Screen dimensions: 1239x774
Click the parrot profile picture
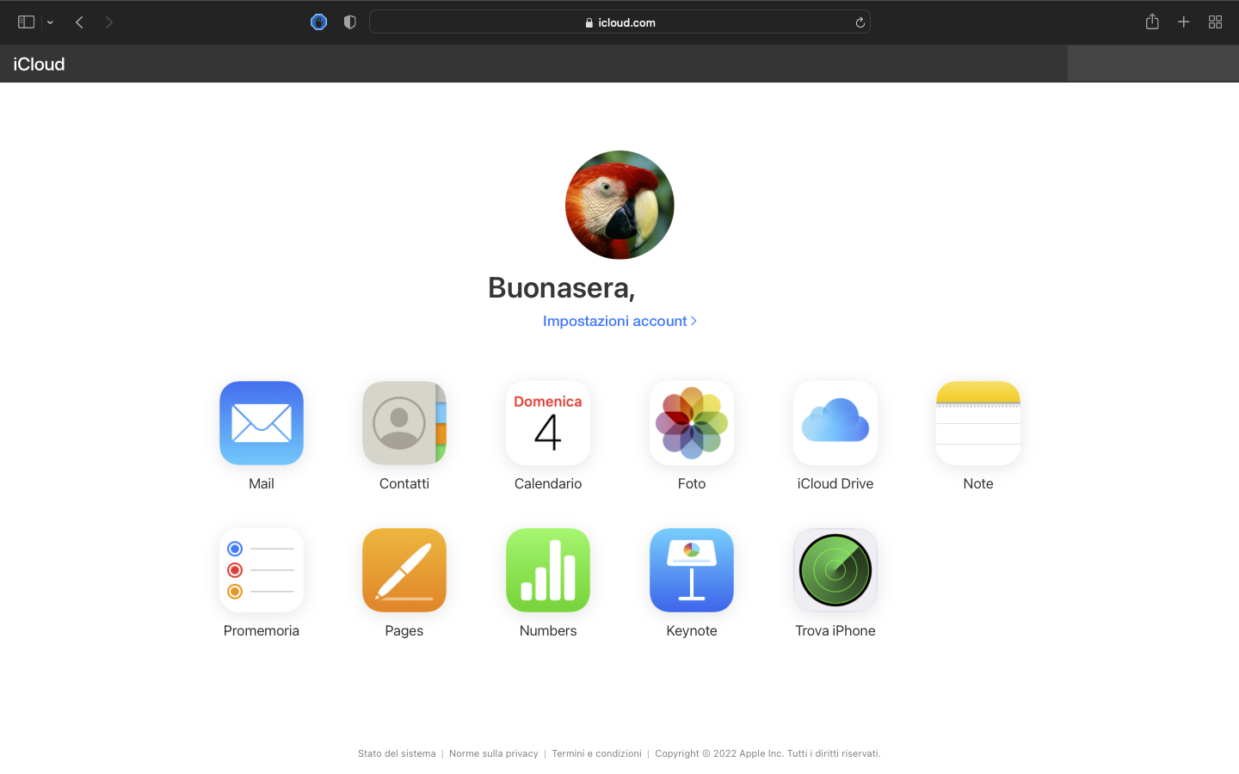[619, 205]
